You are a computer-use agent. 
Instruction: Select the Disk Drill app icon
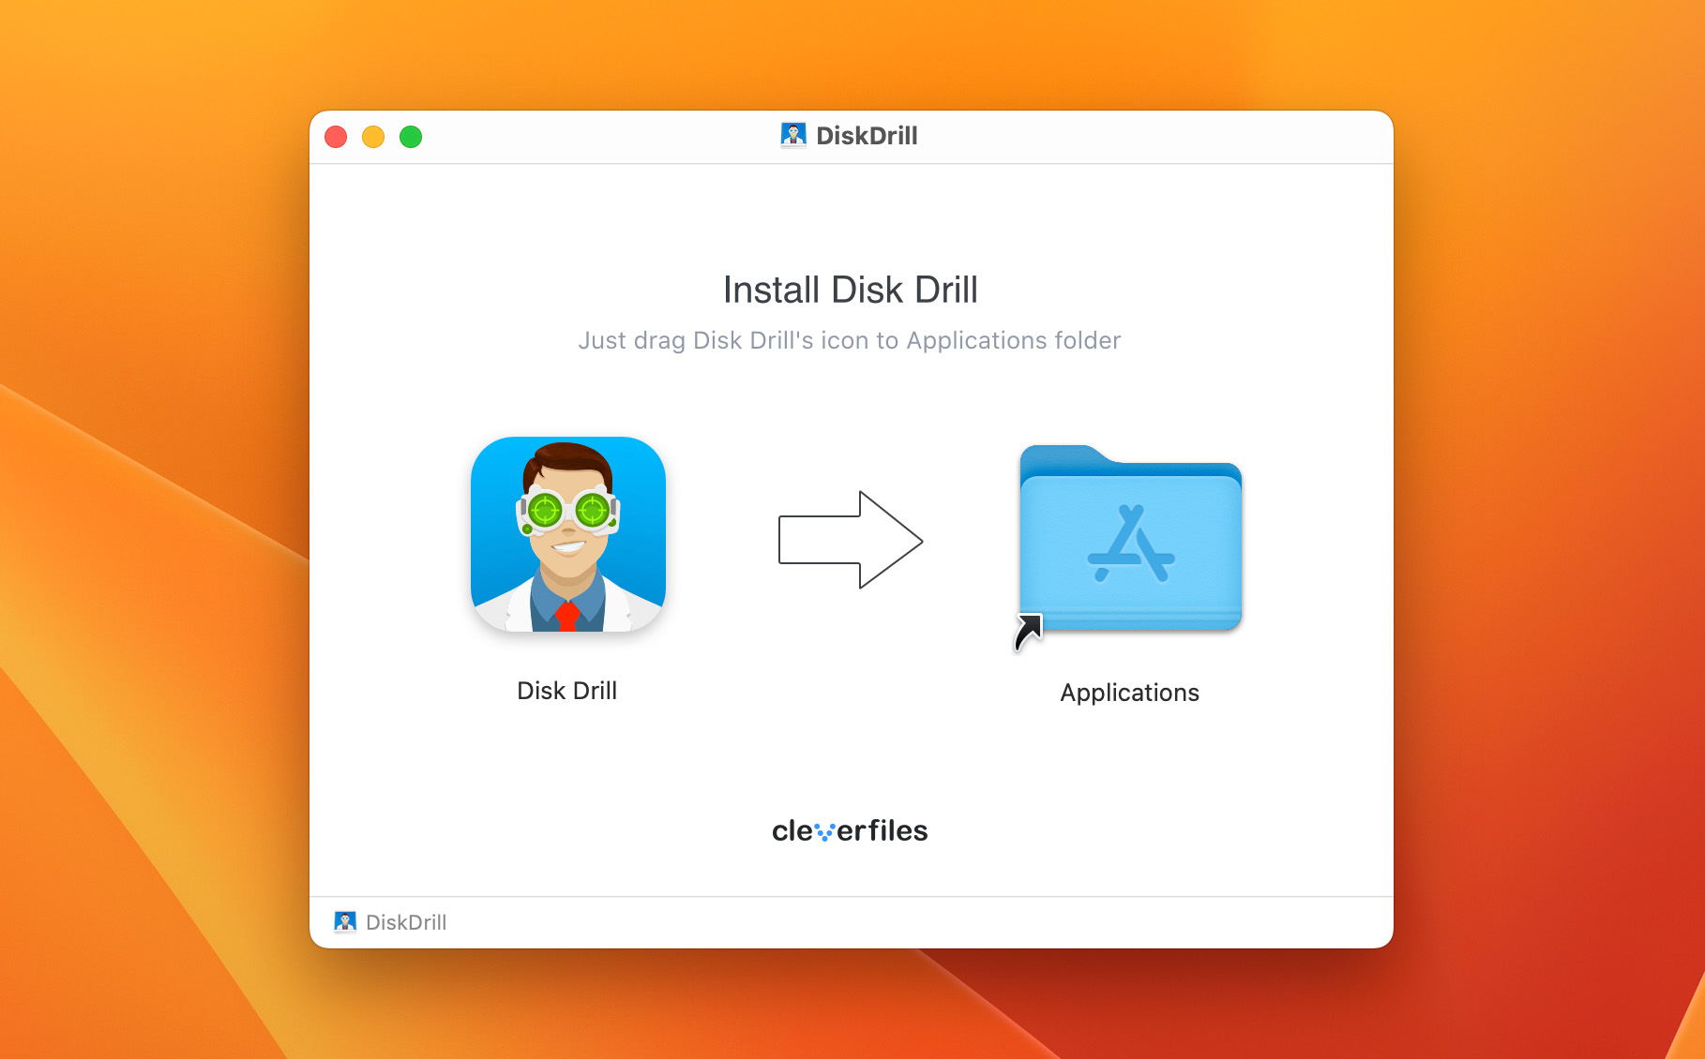(x=568, y=534)
